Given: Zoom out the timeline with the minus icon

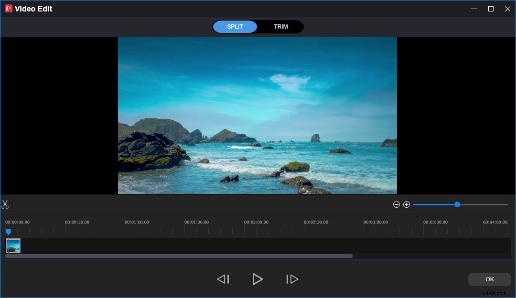Looking at the screenshot, I should [397, 204].
